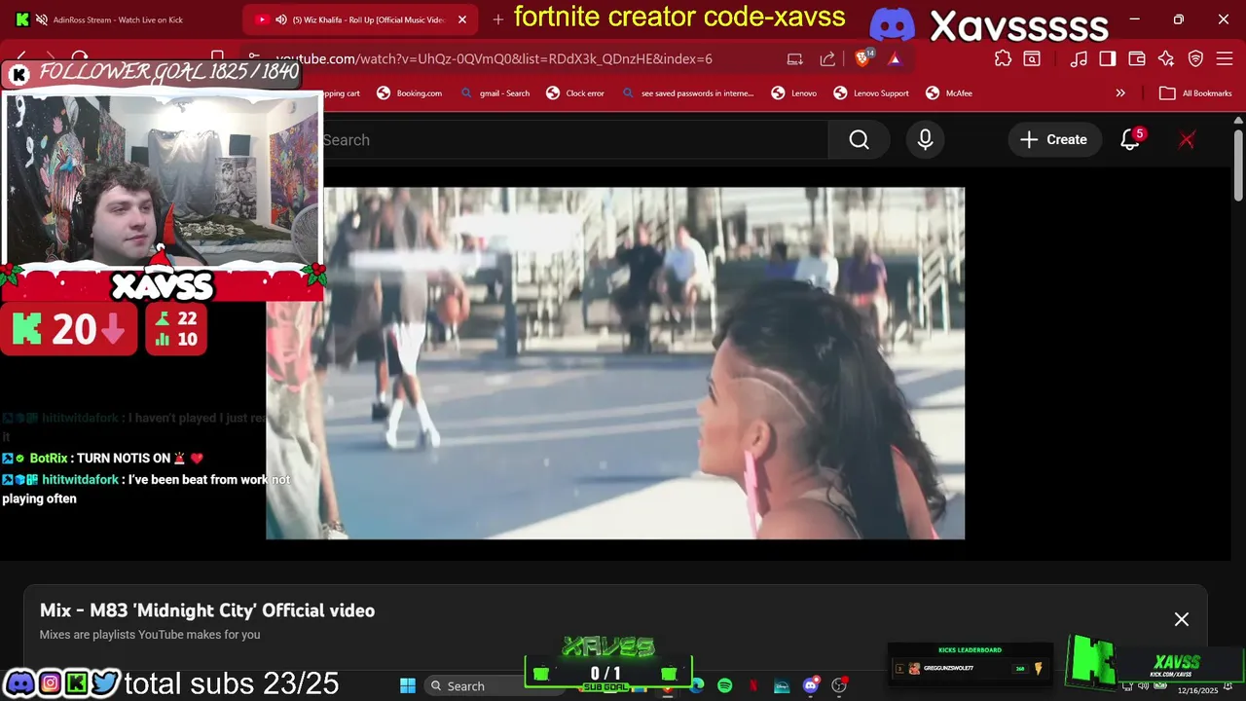Viewport: 1246px width, 701px height.
Task: Switch to the AdinRoss Stream Kick tab
Action: point(117,19)
